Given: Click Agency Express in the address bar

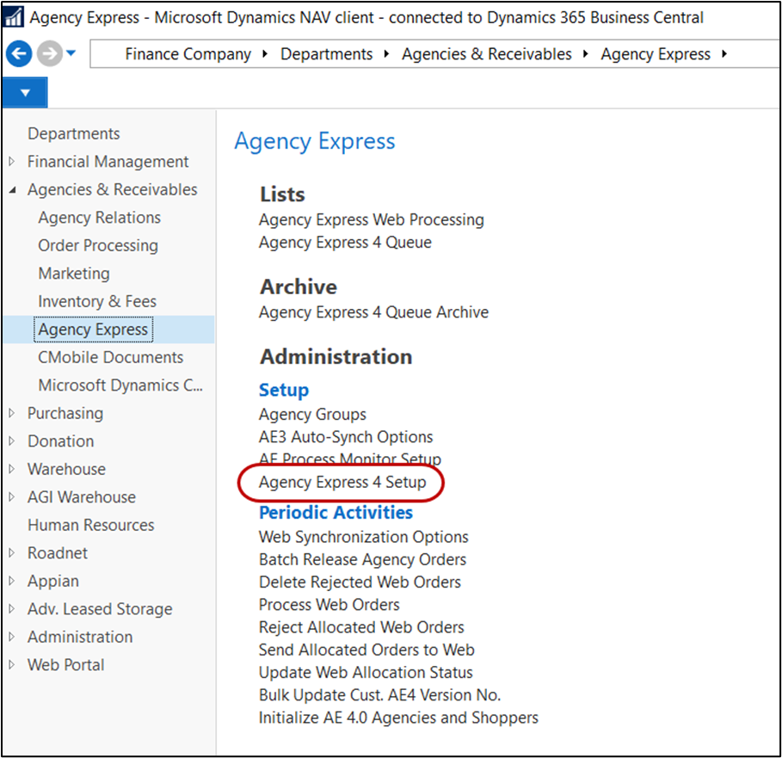Looking at the screenshot, I should point(656,54).
